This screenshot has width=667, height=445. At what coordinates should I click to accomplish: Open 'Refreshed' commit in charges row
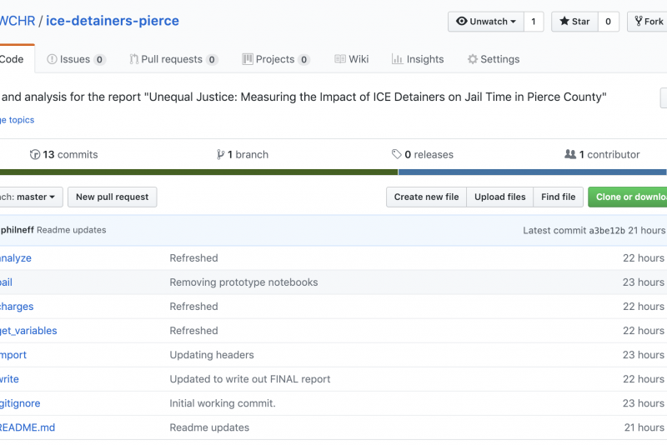194,307
